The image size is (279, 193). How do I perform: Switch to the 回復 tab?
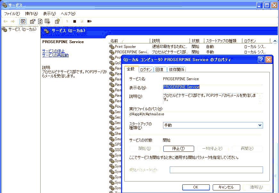click(x=160, y=69)
